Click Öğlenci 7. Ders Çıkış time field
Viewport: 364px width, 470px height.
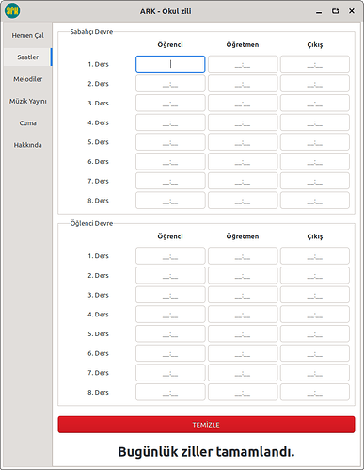click(315, 373)
